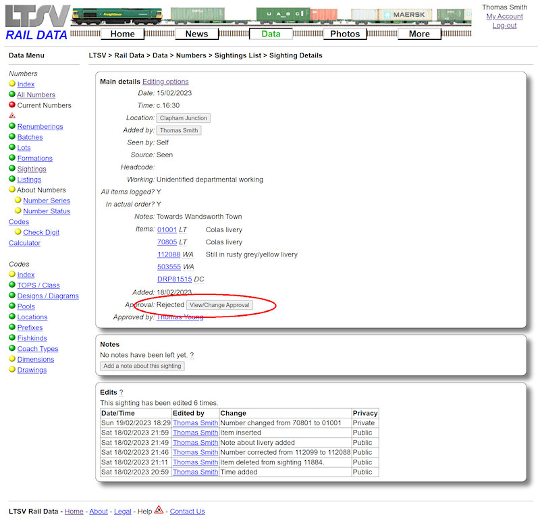Image resolution: width=540 pixels, height=521 pixels.
Task: Follow the Thomas Young approver link
Action: pos(180,317)
